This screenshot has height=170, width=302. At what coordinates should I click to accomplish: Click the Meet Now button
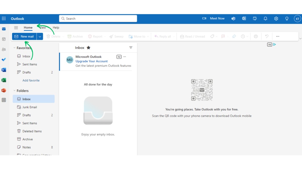point(213,18)
